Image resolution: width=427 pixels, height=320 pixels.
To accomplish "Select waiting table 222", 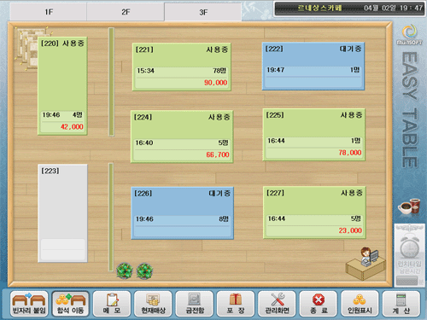I will [313, 67].
